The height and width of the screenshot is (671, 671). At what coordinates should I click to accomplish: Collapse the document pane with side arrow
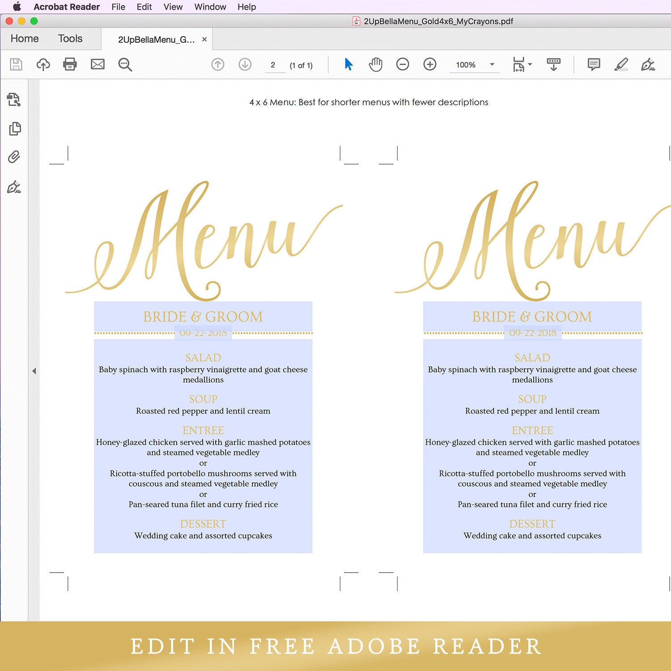34,370
